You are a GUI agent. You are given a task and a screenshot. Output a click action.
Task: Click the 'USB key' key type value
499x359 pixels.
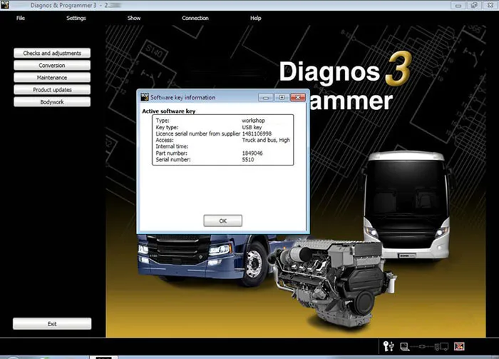tap(252, 127)
